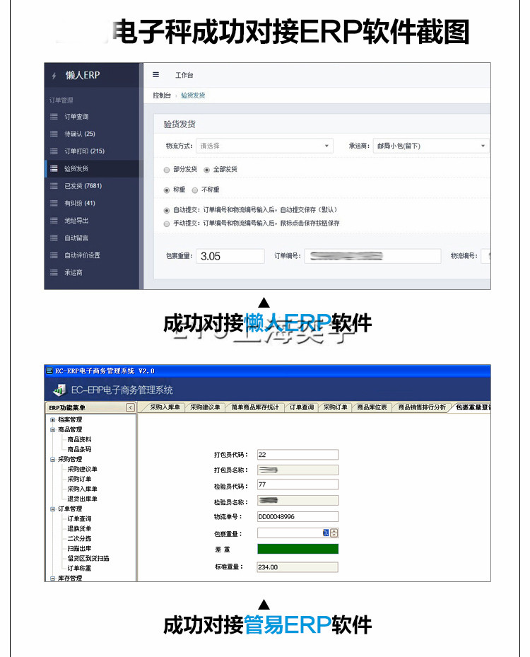Viewport: 530px width, 657px height.
Task: Collapse the ERP功能菜单 panel with the arrow button
Action: (131, 407)
